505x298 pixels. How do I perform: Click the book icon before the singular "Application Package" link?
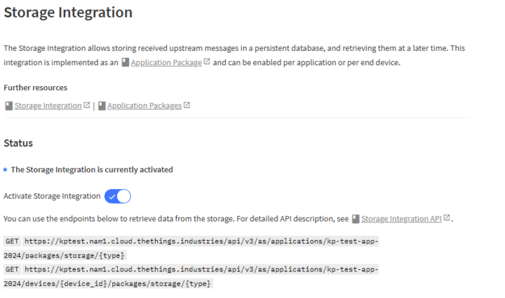click(x=125, y=62)
